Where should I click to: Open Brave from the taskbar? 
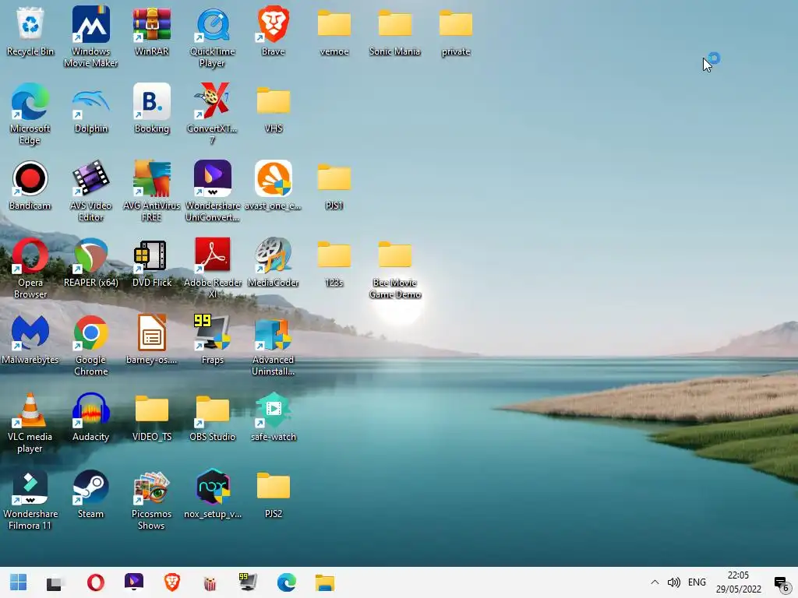point(172,582)
